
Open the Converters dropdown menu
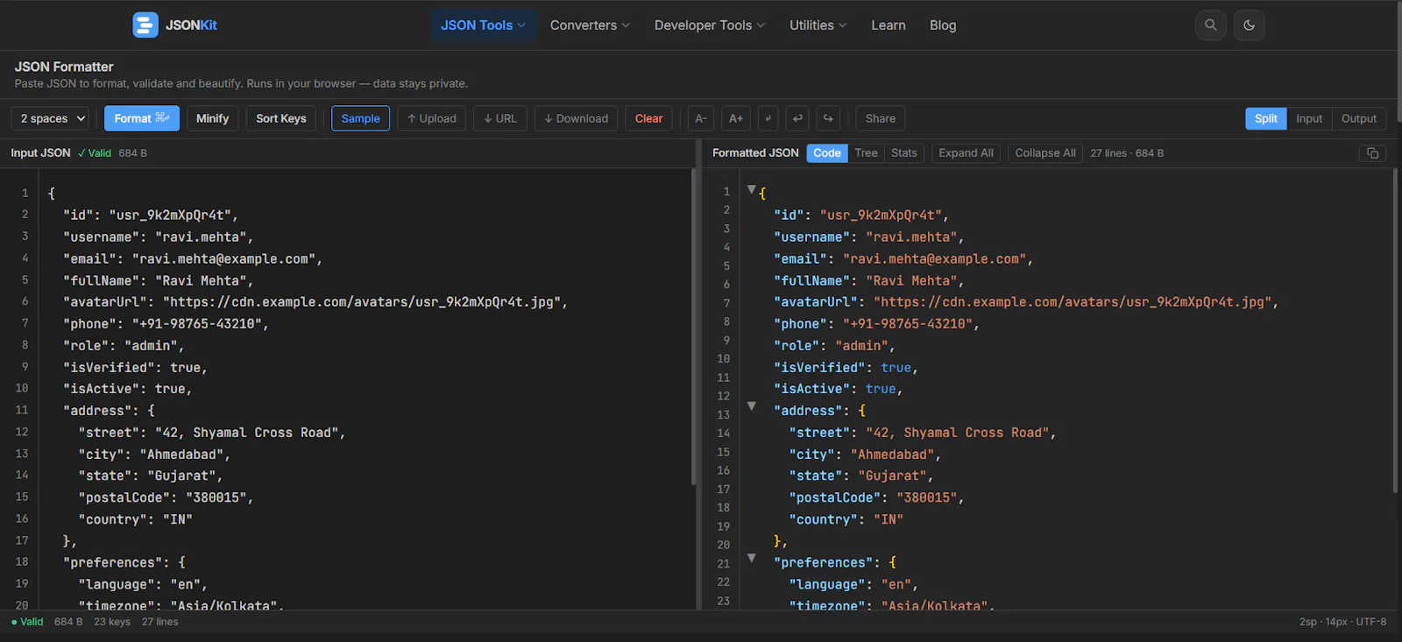(x=590, y=25)
